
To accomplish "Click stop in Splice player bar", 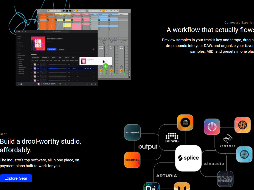I will (x=21, y=84).
